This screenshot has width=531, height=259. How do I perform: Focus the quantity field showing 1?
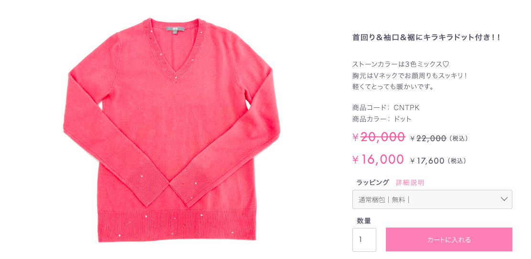click(364, 240)
